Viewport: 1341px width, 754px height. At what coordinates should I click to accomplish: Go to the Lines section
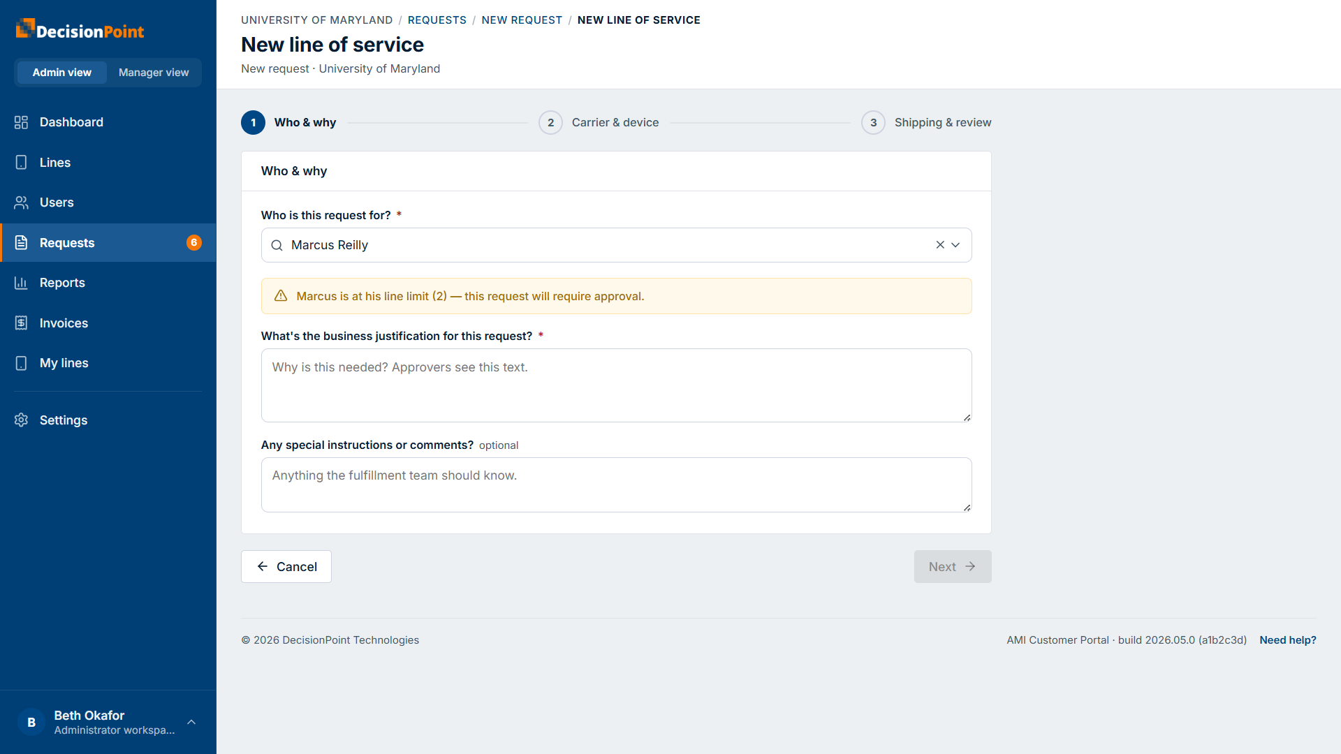108,163
